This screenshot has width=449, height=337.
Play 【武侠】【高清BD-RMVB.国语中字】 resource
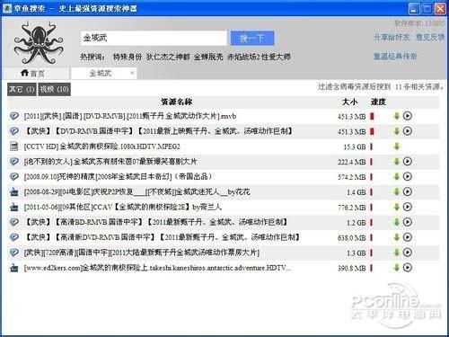pos(408,222)
